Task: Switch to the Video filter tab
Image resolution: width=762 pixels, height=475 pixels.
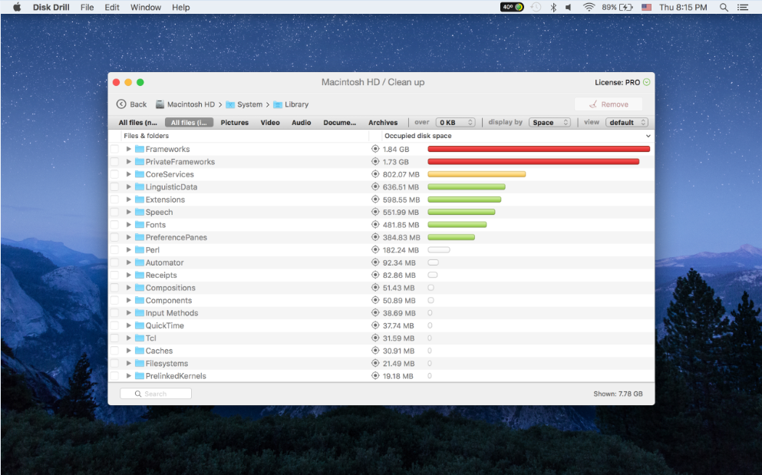Action: coord(270,123)
